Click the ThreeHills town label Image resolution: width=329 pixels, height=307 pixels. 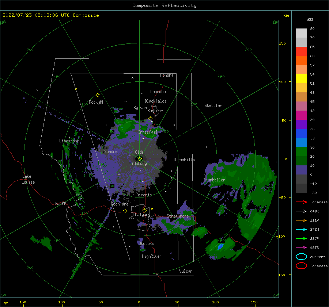(x=184, y=160)
